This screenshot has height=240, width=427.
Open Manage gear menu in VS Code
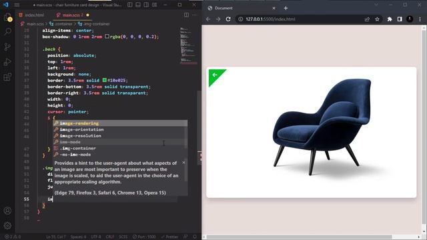7,225
